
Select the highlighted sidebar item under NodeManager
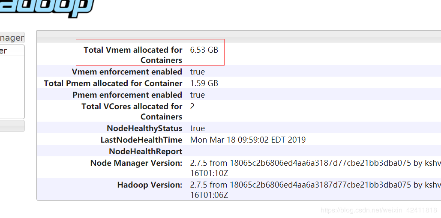pyautogui.click(x=4, y=51)
